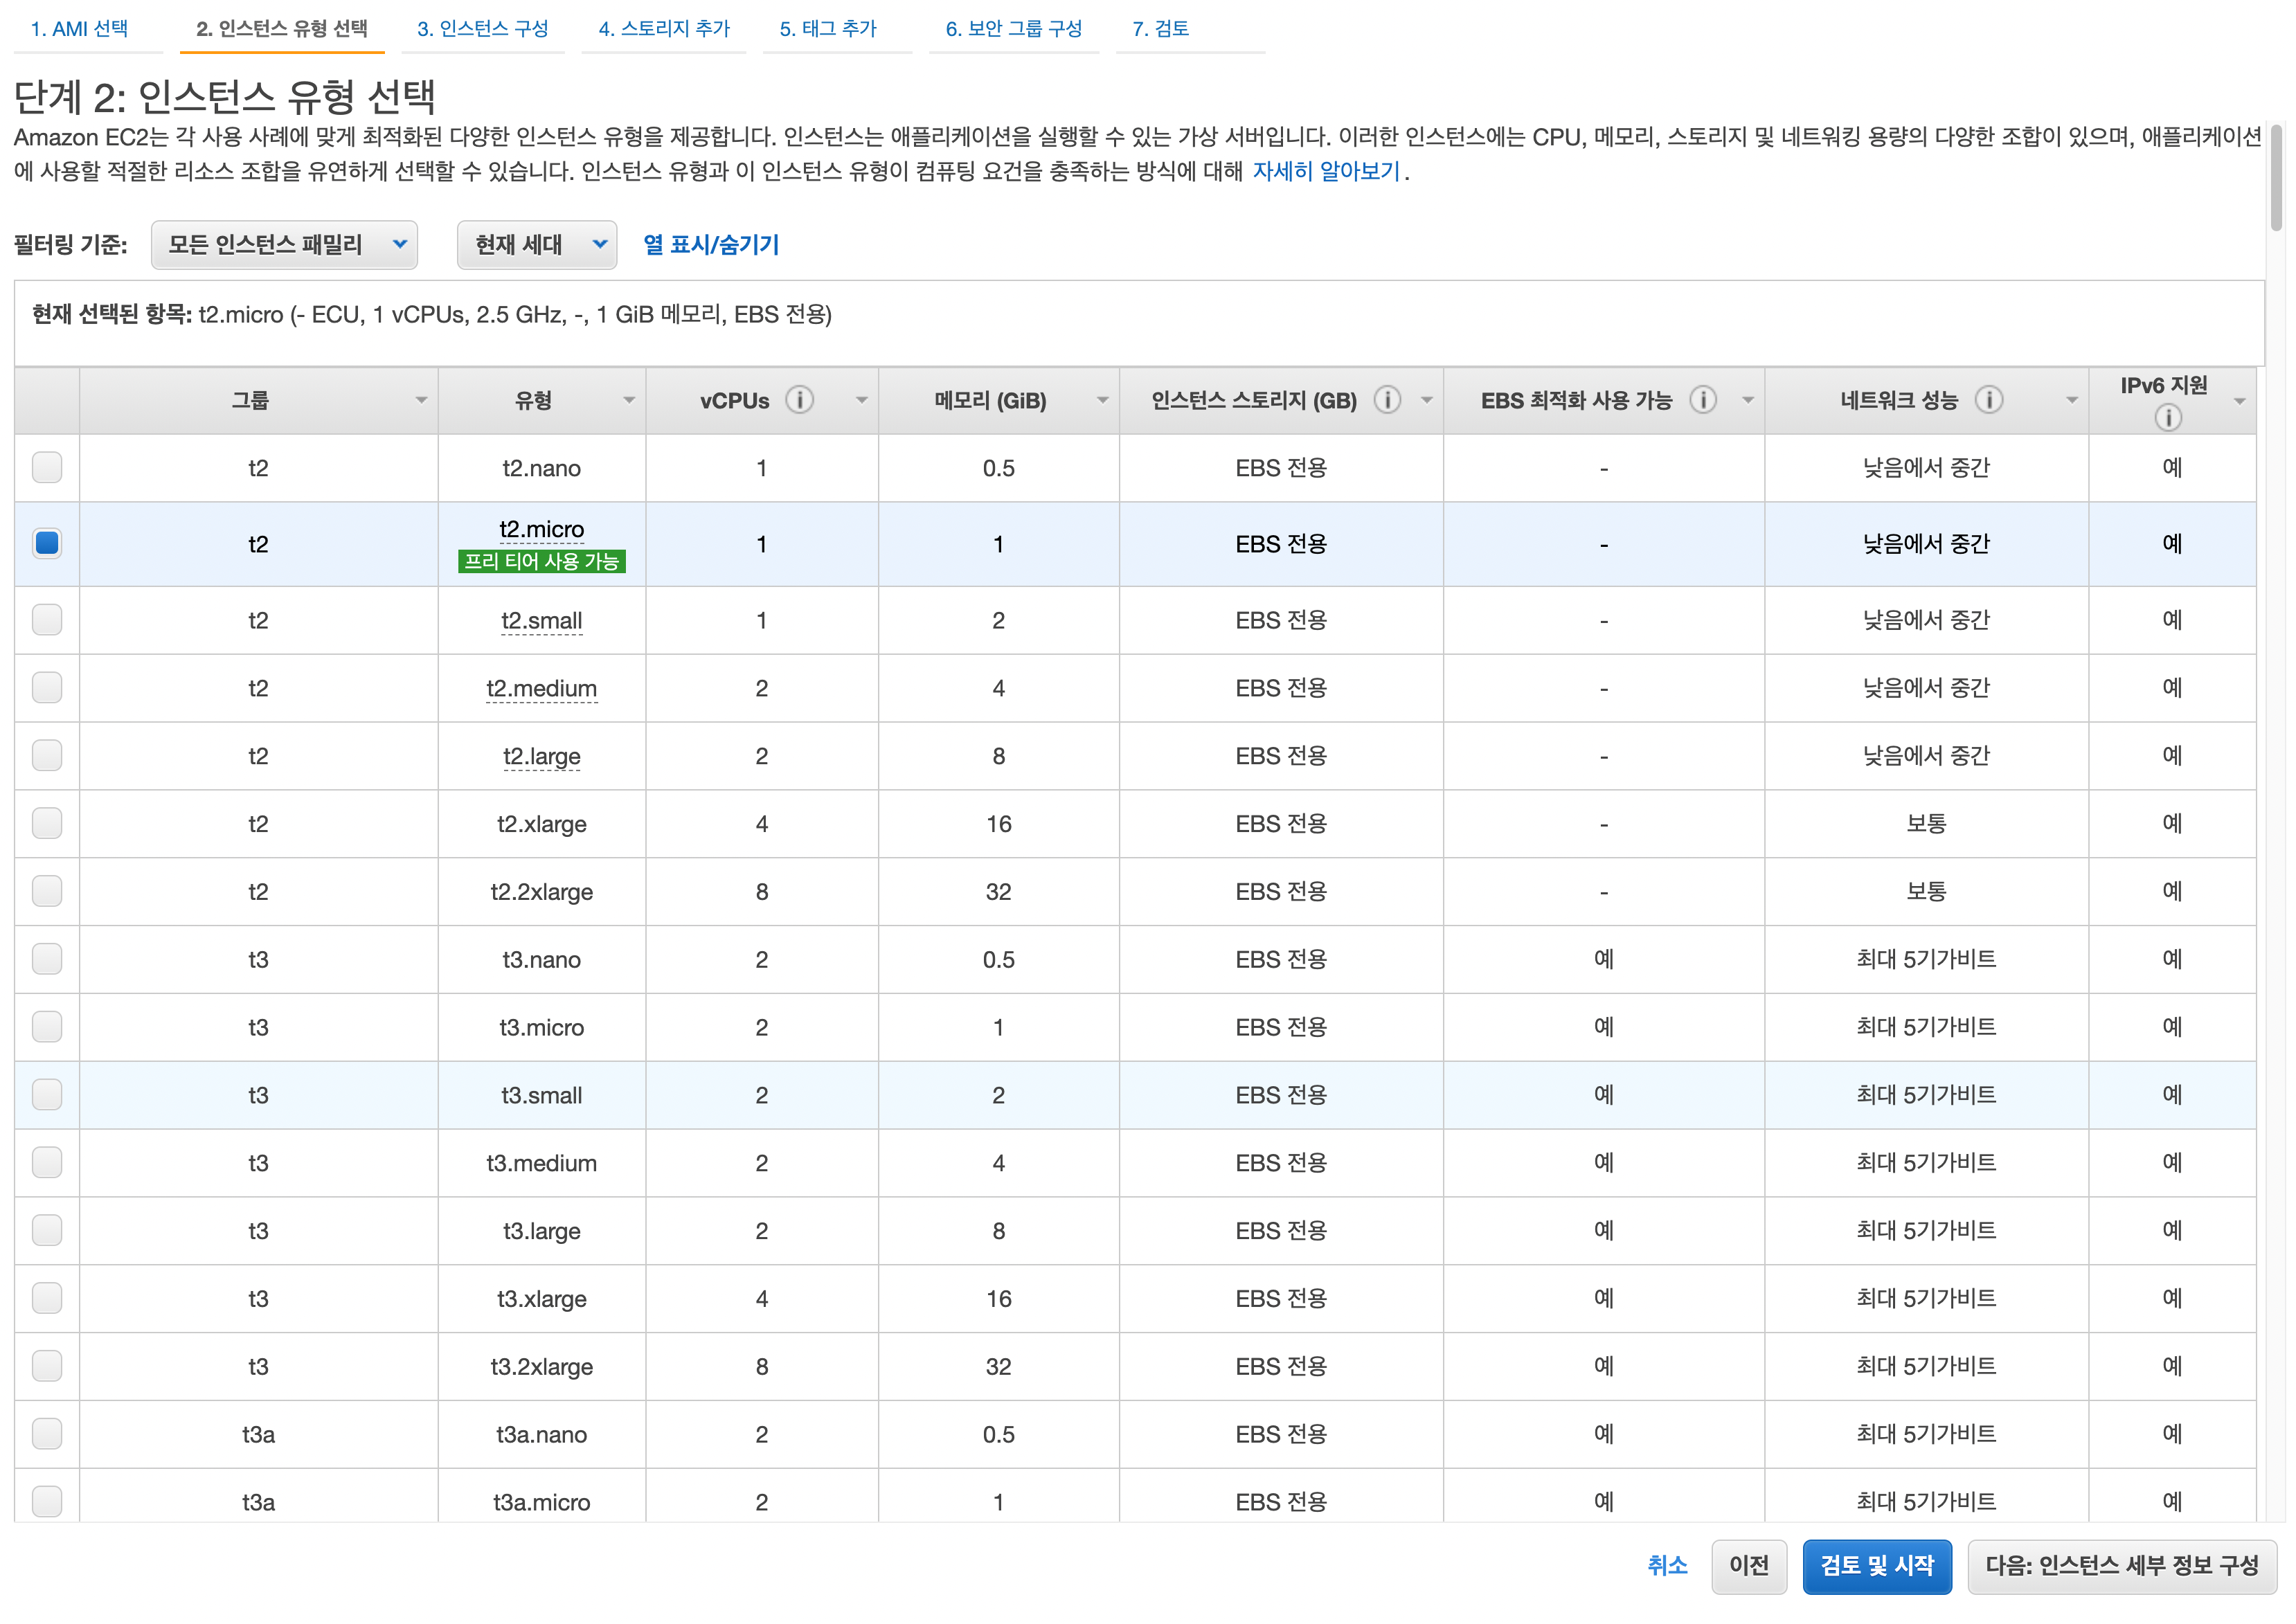Select the t2.nano instance checkbox

tap(47, 467)
